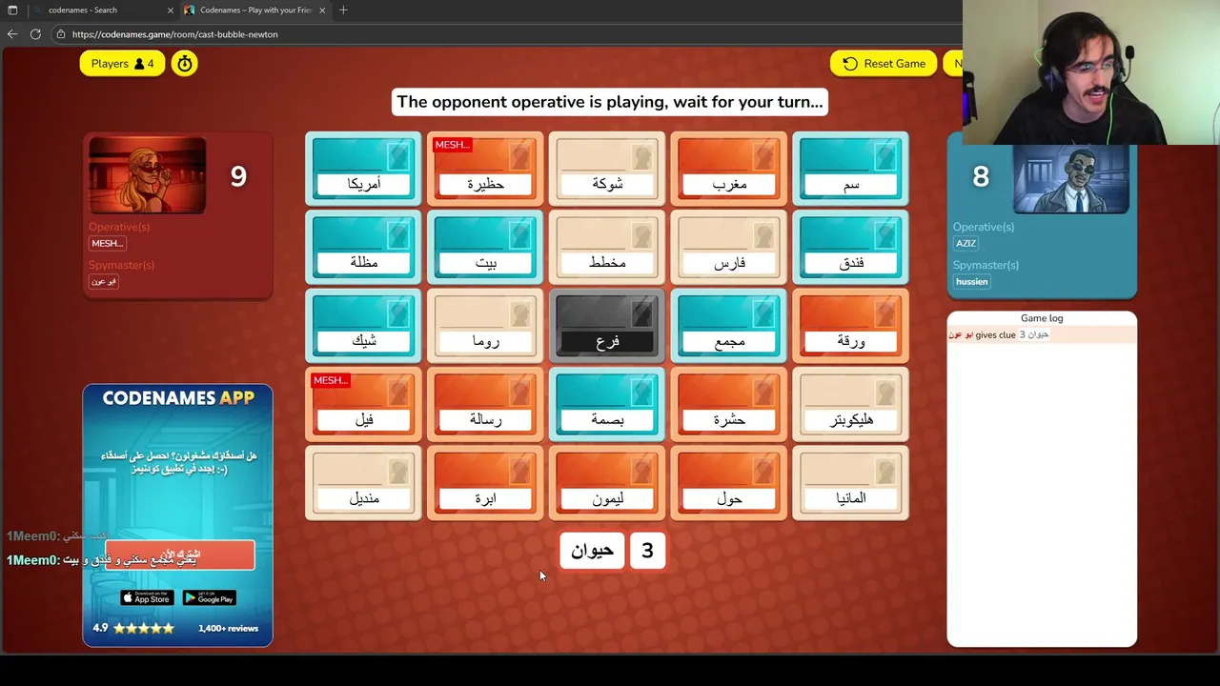
Task: Select the card مغرب
Action: coord(729,169)
